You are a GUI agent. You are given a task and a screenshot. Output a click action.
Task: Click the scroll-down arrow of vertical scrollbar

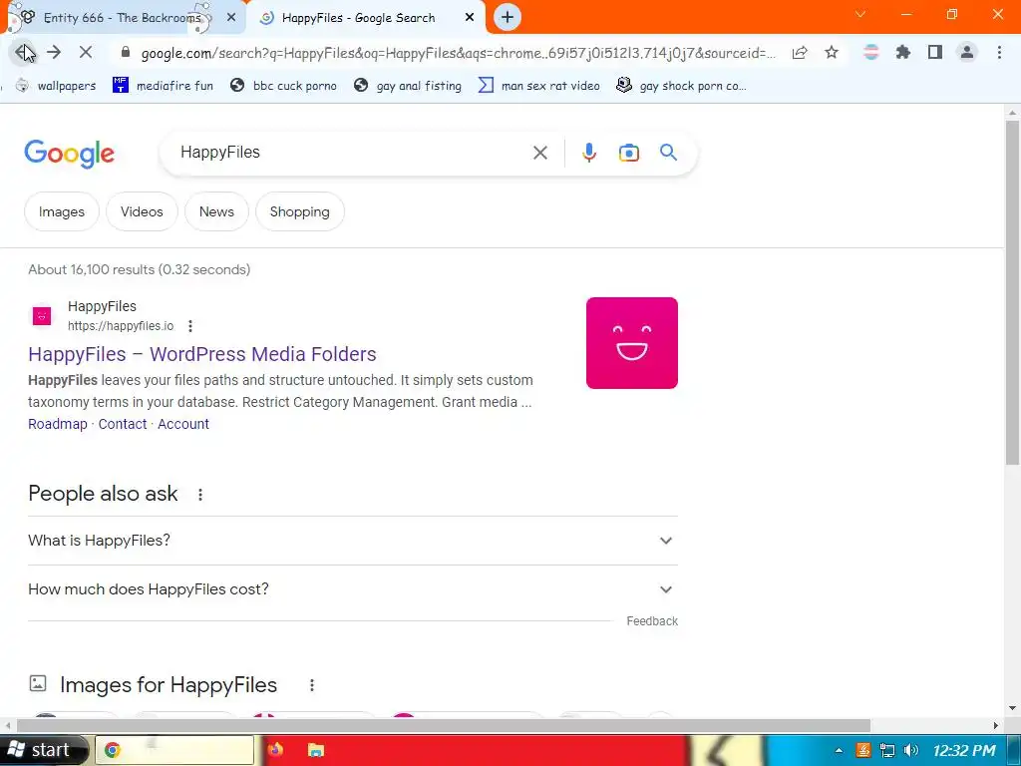click(x=1012, y=708)
